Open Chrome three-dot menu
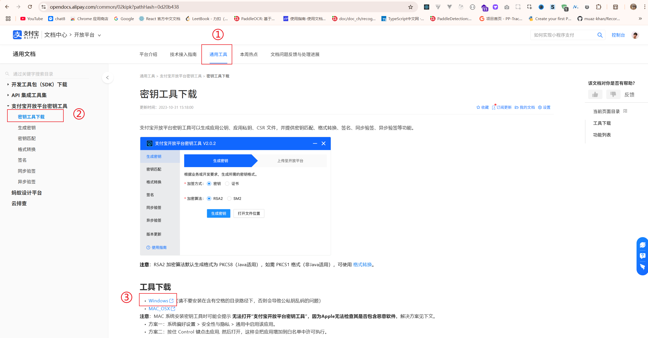Image resolution: width=648 pixels, height=338 pixels. pos(645,7)
